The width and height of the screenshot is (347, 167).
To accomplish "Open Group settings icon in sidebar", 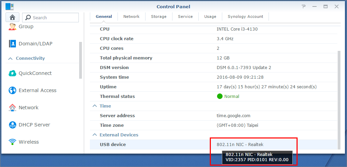I will pyautogui.click(x=12, y=26).
